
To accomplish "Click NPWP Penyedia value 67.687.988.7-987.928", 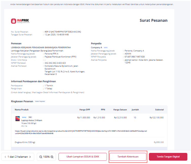I will (x=135, y=57).
